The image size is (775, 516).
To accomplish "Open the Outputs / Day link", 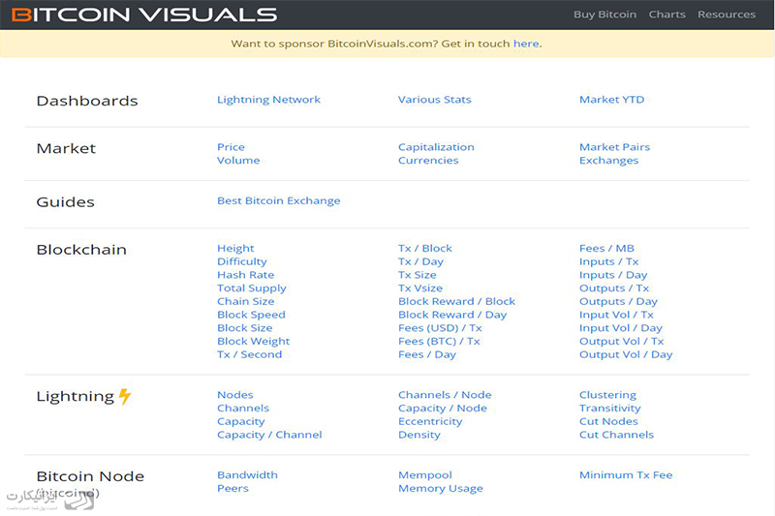I will click(x=618, y=302).
